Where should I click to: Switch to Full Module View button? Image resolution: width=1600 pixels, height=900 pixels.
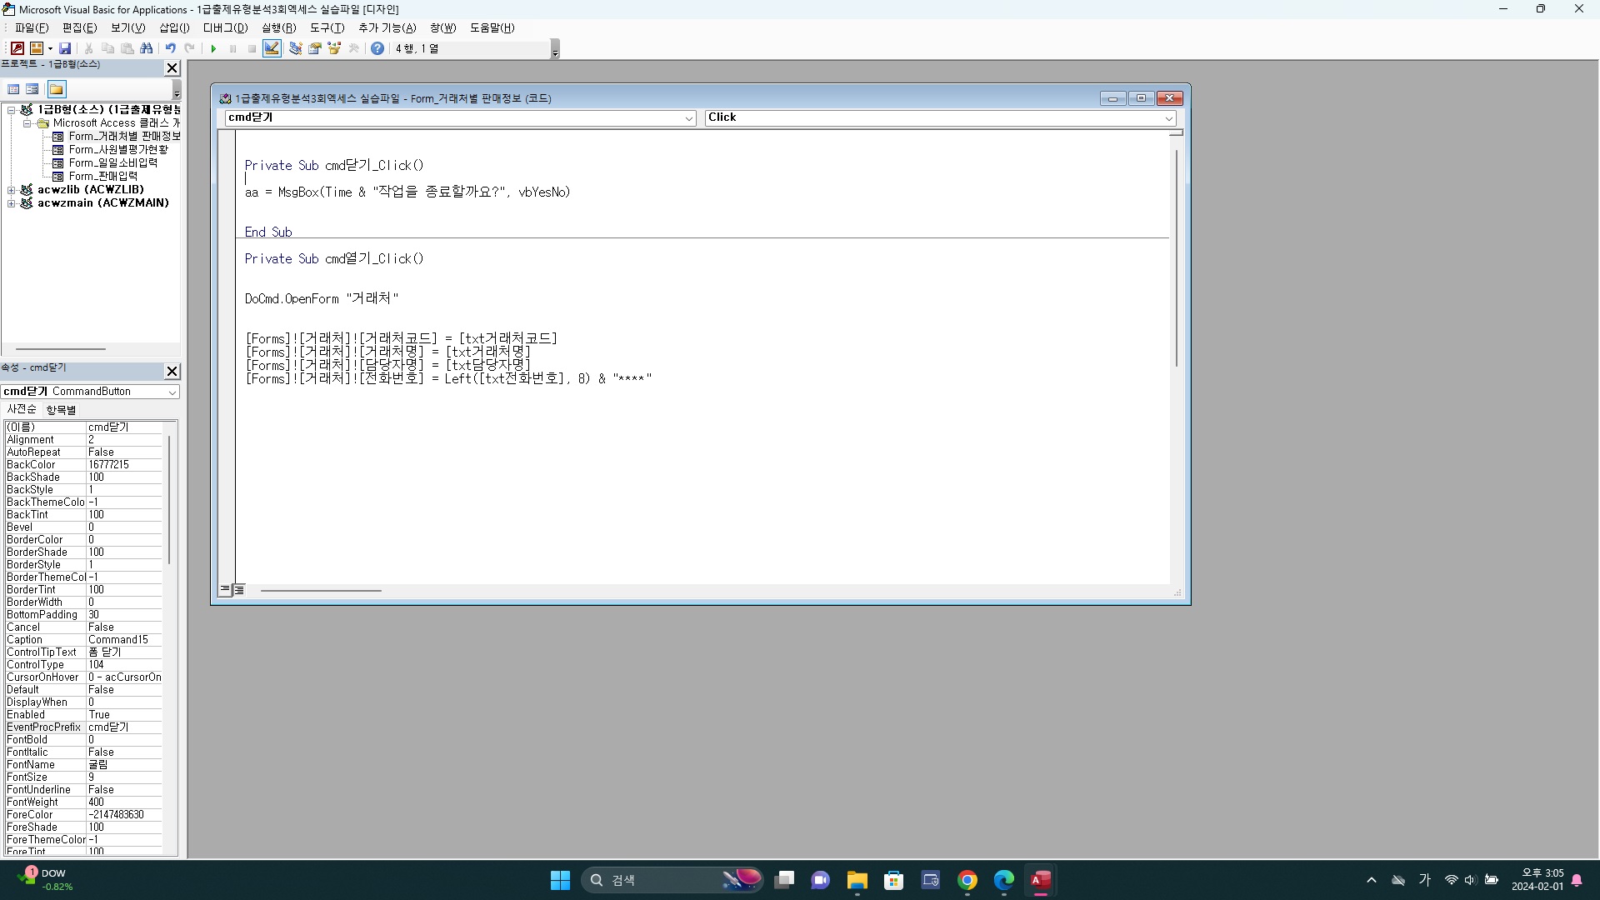239,590
